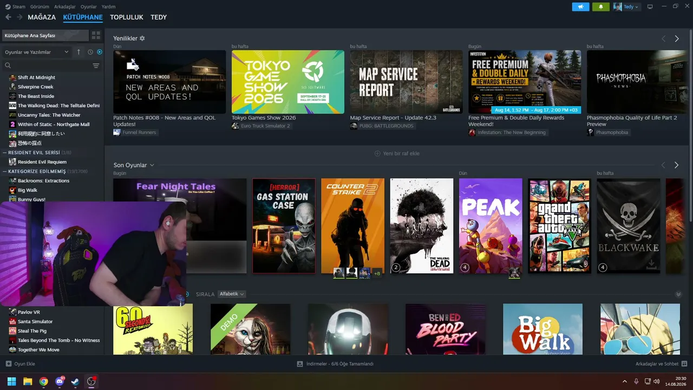The image size is (693, 390).
Task: Open Arkadaşlar menu
Action: tap(65, 6)
